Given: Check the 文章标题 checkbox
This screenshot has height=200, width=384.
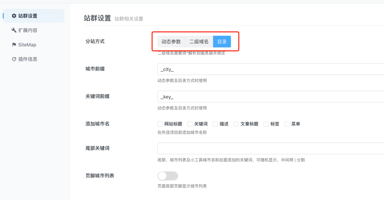Looking at the screenshot, I should [236, 124].
